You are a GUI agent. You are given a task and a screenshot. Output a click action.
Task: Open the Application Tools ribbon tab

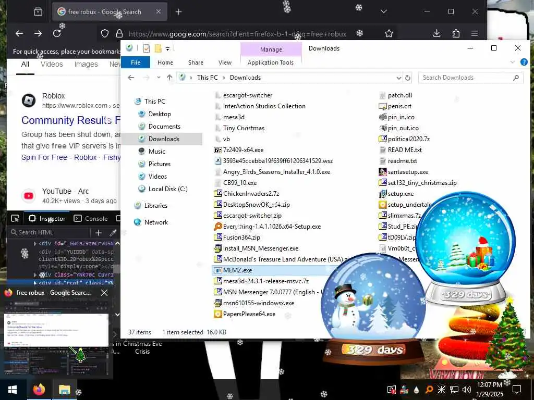[x=271, y=63]
